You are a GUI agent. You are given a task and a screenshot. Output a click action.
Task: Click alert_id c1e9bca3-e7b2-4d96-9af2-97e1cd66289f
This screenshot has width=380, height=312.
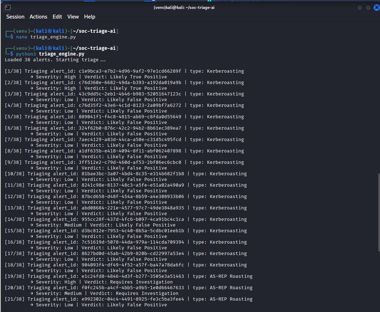pyautogui.click(x=130, y=71)
